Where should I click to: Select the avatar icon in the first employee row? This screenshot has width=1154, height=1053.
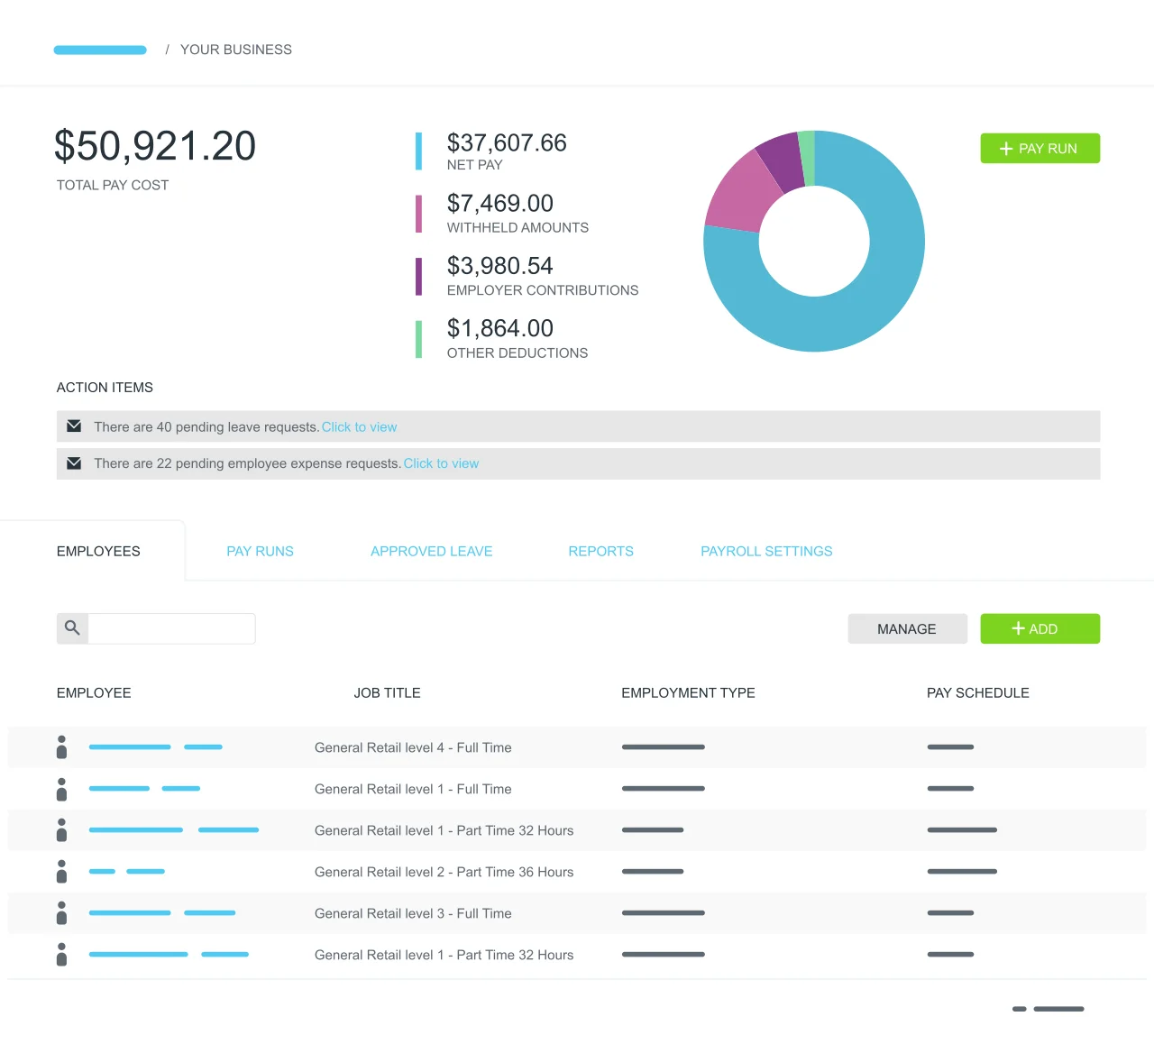[61, 746]
